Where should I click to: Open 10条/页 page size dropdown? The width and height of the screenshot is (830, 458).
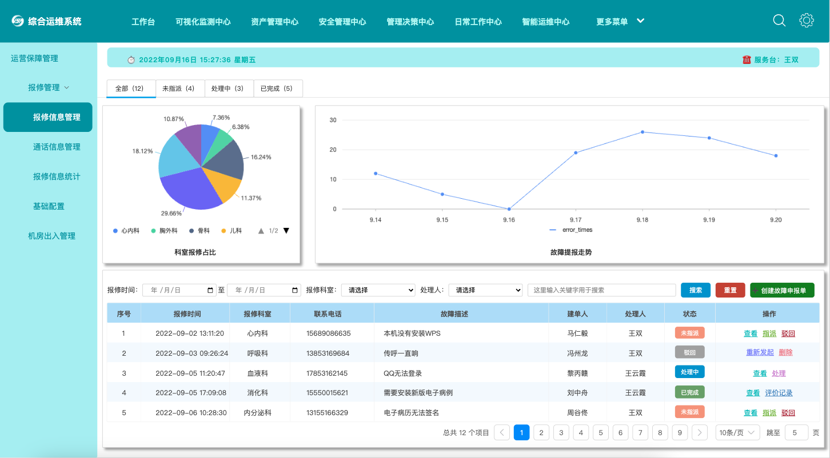tap(738, 432)
